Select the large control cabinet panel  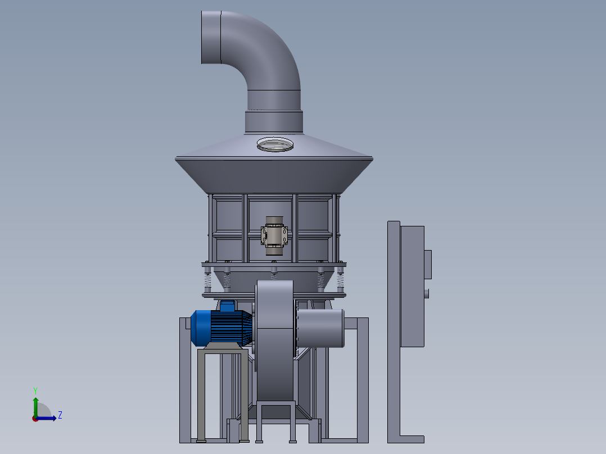[x=413, y=287]
